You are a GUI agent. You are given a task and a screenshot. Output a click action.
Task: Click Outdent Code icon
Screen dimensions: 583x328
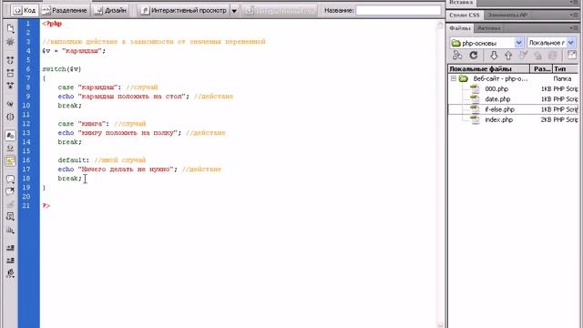pos(10,260)
